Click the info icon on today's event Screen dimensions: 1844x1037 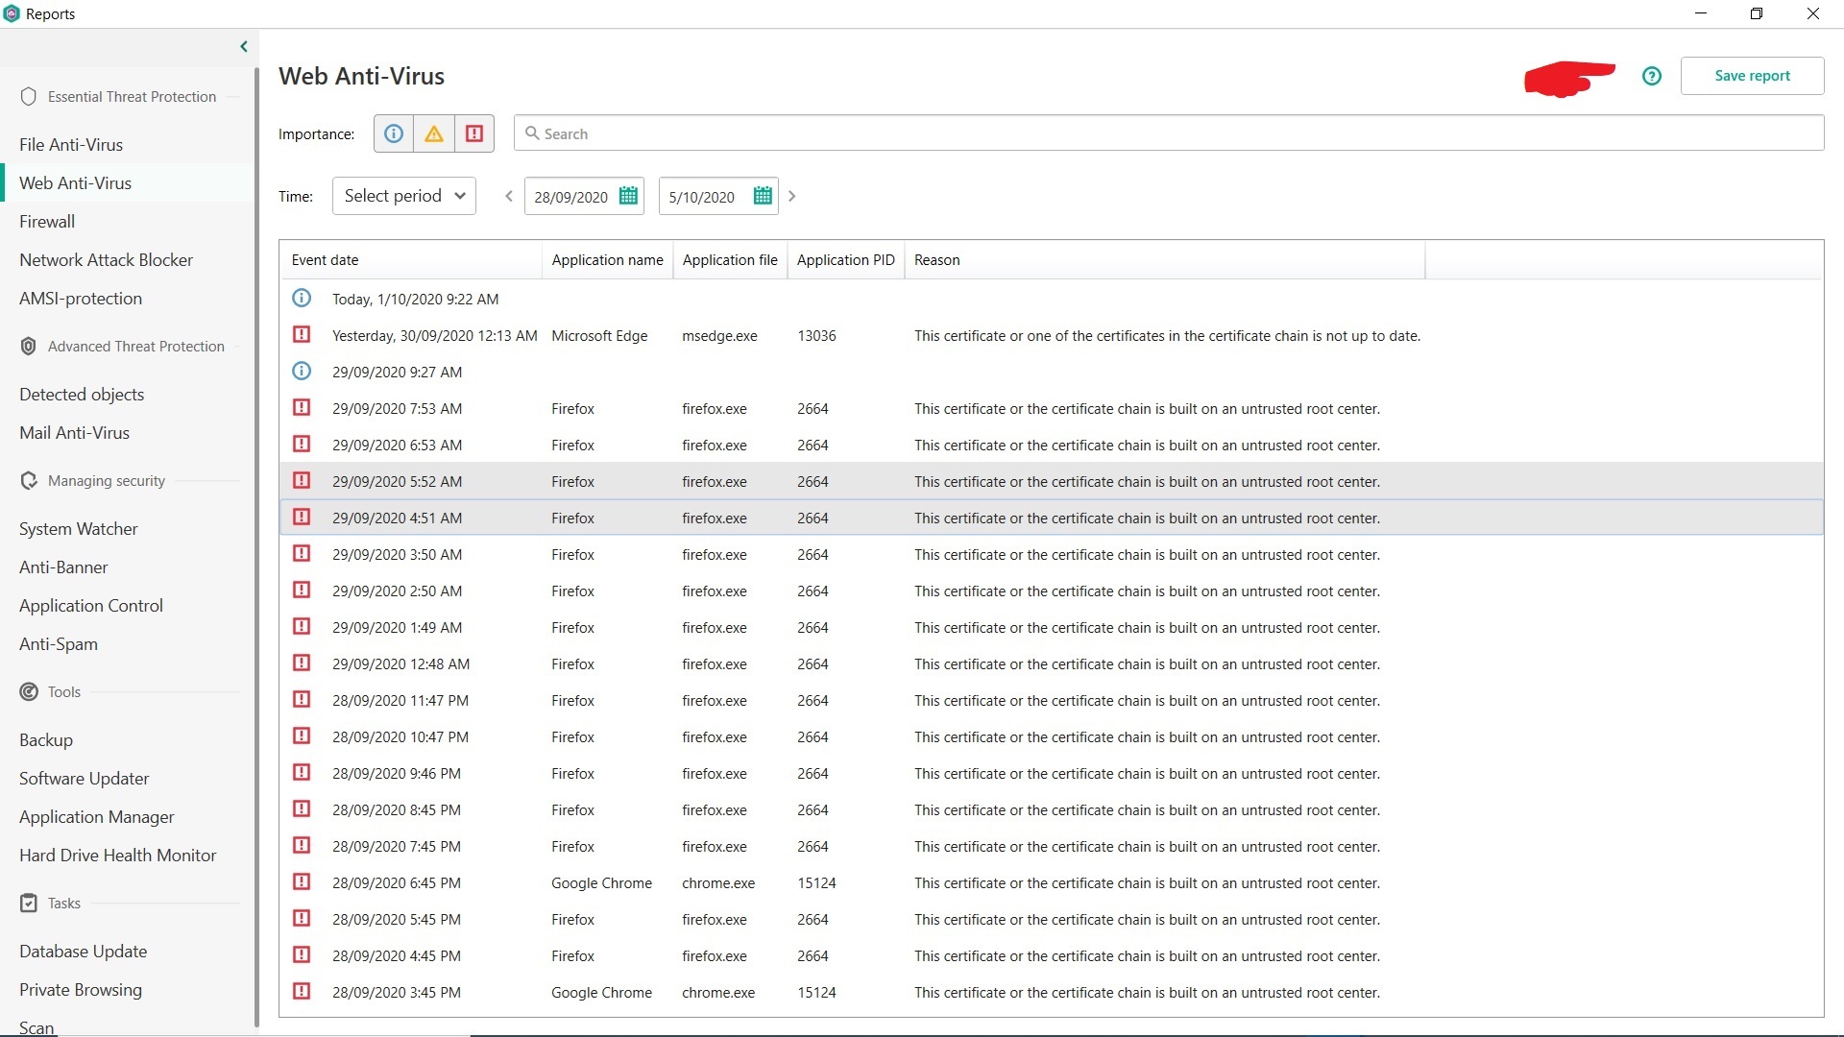click(302, 299)
